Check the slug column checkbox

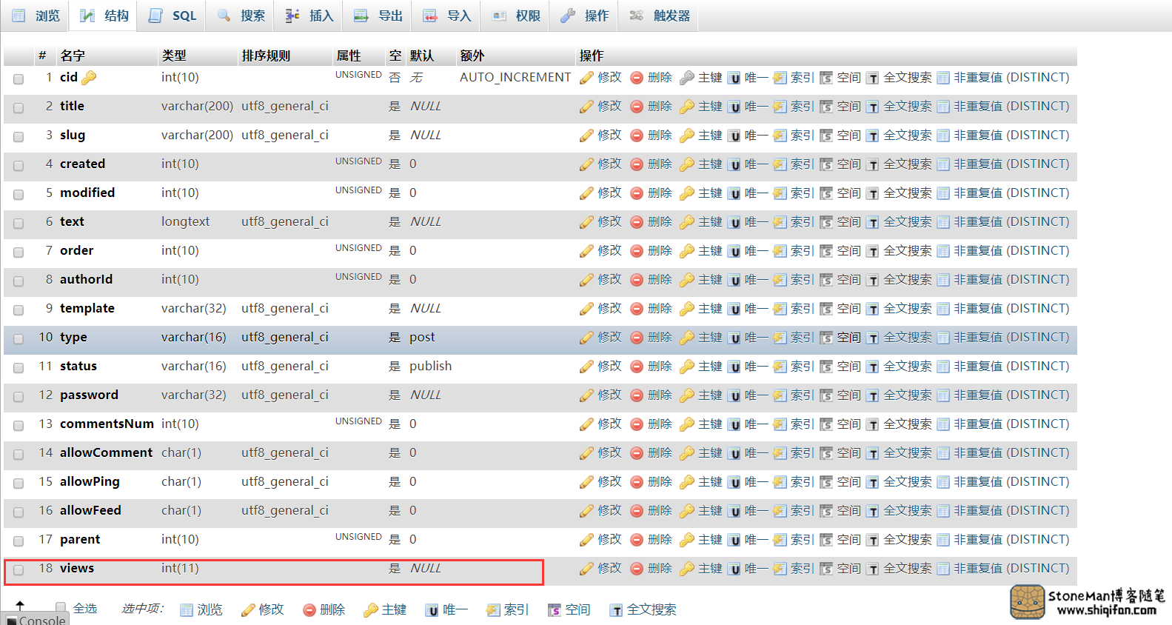(x=19, y=136)
